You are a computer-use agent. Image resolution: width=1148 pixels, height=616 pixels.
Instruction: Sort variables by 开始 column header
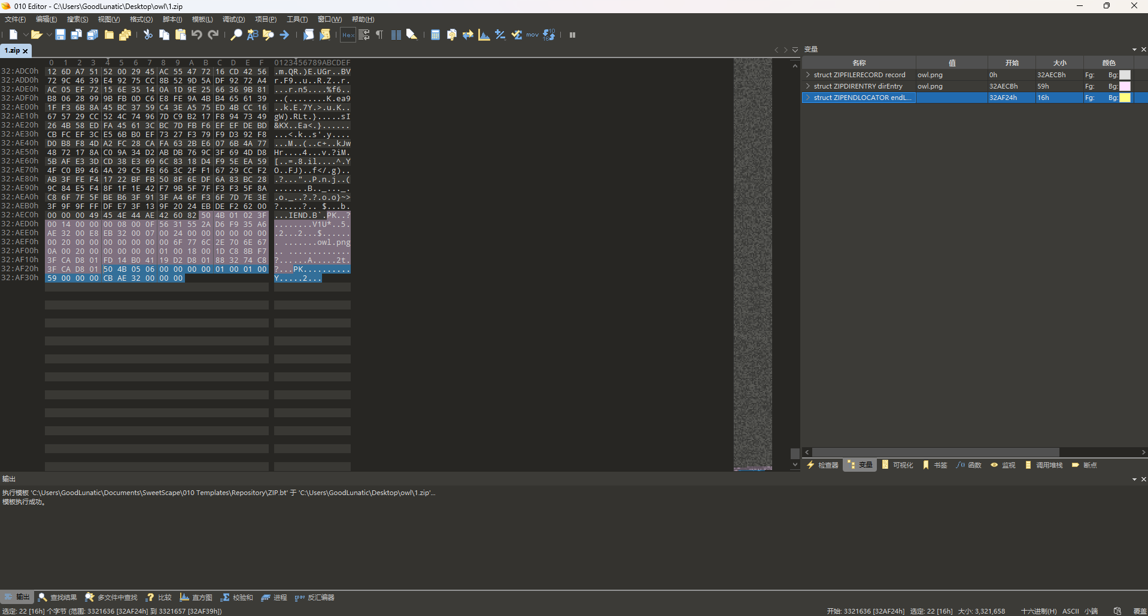[x=1012, y=63]
